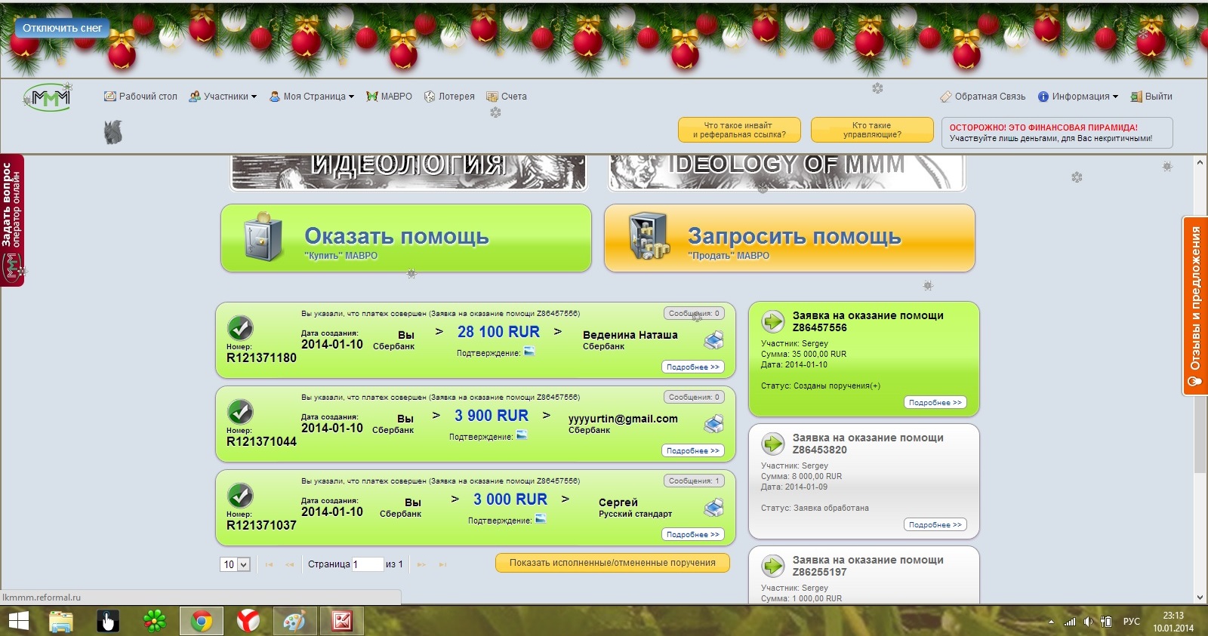The width and height of the screenshot is (1208, 636).
Task: Open the Рабочий стол page
Action: (x=140, y=97)
